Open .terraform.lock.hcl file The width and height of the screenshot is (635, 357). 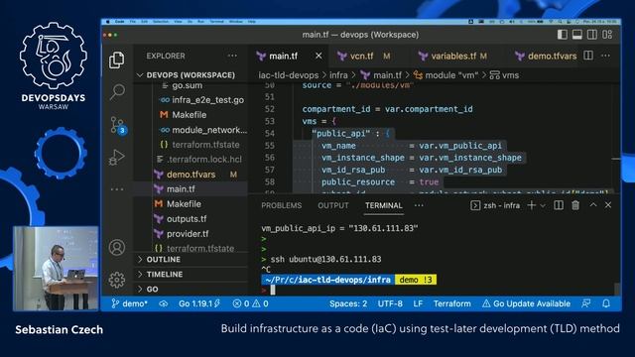(204, 160)
